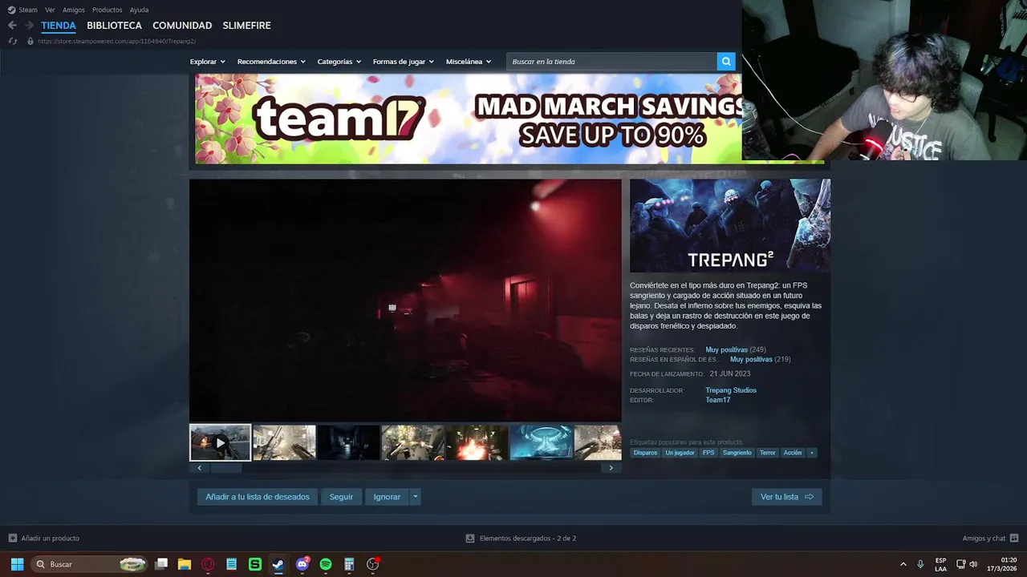Expand the Categorías store menu
This screenshot has height=577, width=1027.
[x=339, y=62]
